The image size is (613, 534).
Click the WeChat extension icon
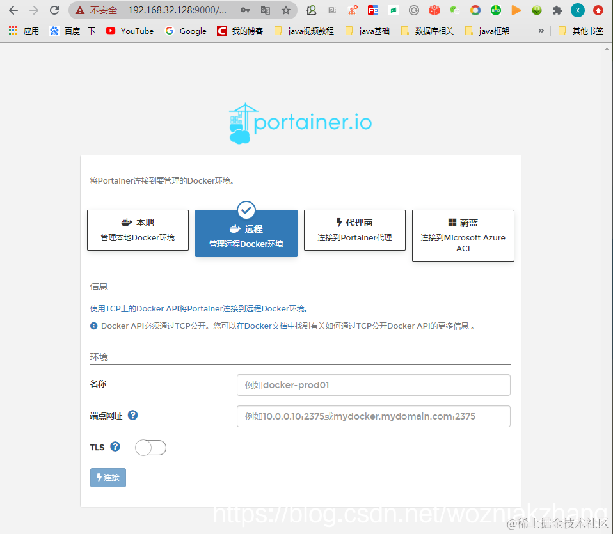tap(455, 10)
